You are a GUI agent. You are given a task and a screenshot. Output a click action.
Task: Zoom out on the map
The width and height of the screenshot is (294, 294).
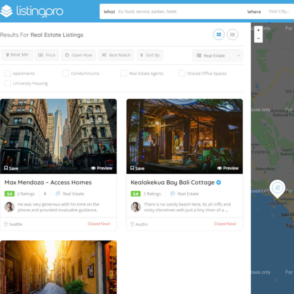click(x=258, y=38)
